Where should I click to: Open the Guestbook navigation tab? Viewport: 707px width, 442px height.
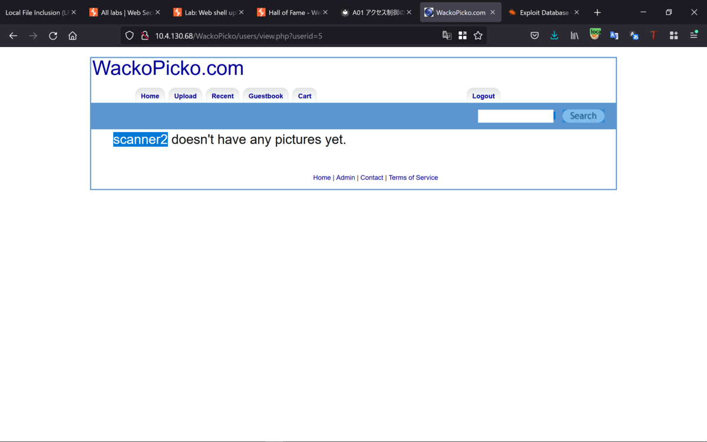[266, 96]
